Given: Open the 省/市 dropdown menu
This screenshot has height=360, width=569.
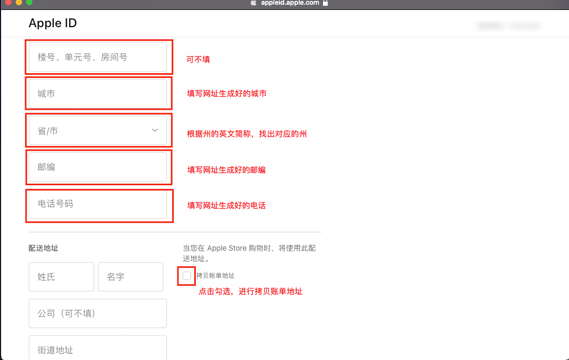Looking at the screenshot, I should pos(98,130).
